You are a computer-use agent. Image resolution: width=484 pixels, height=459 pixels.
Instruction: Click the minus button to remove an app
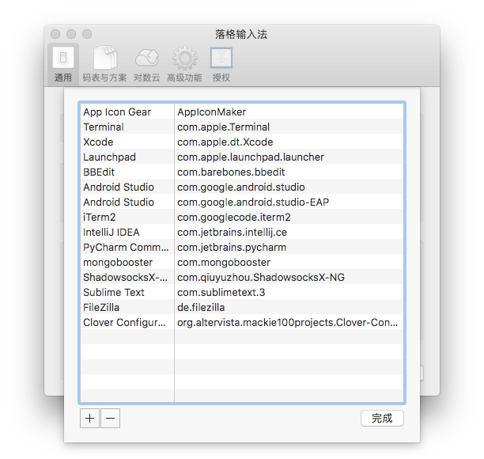110,418
